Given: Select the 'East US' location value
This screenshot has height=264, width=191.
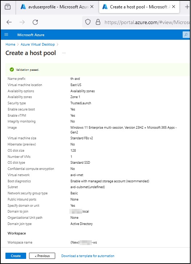Looking at the screenshot, I should pos(76,85).
